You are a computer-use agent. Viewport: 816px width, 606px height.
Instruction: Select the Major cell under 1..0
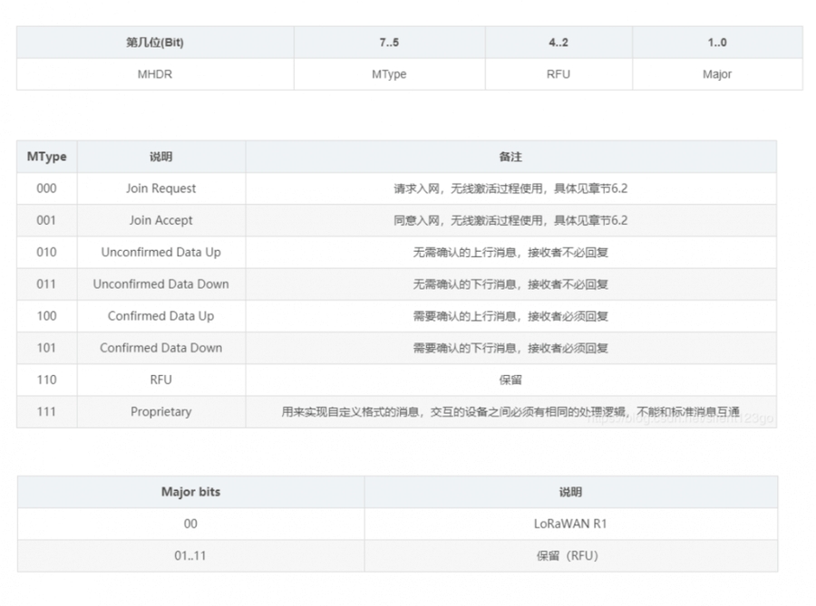(x=716, y=74)
